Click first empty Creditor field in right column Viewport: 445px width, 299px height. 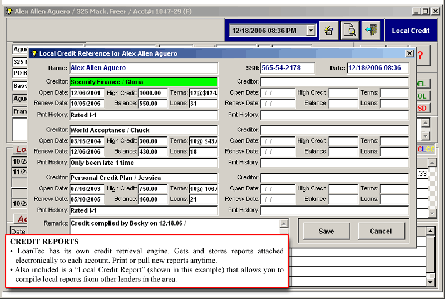tap(335, 82)
